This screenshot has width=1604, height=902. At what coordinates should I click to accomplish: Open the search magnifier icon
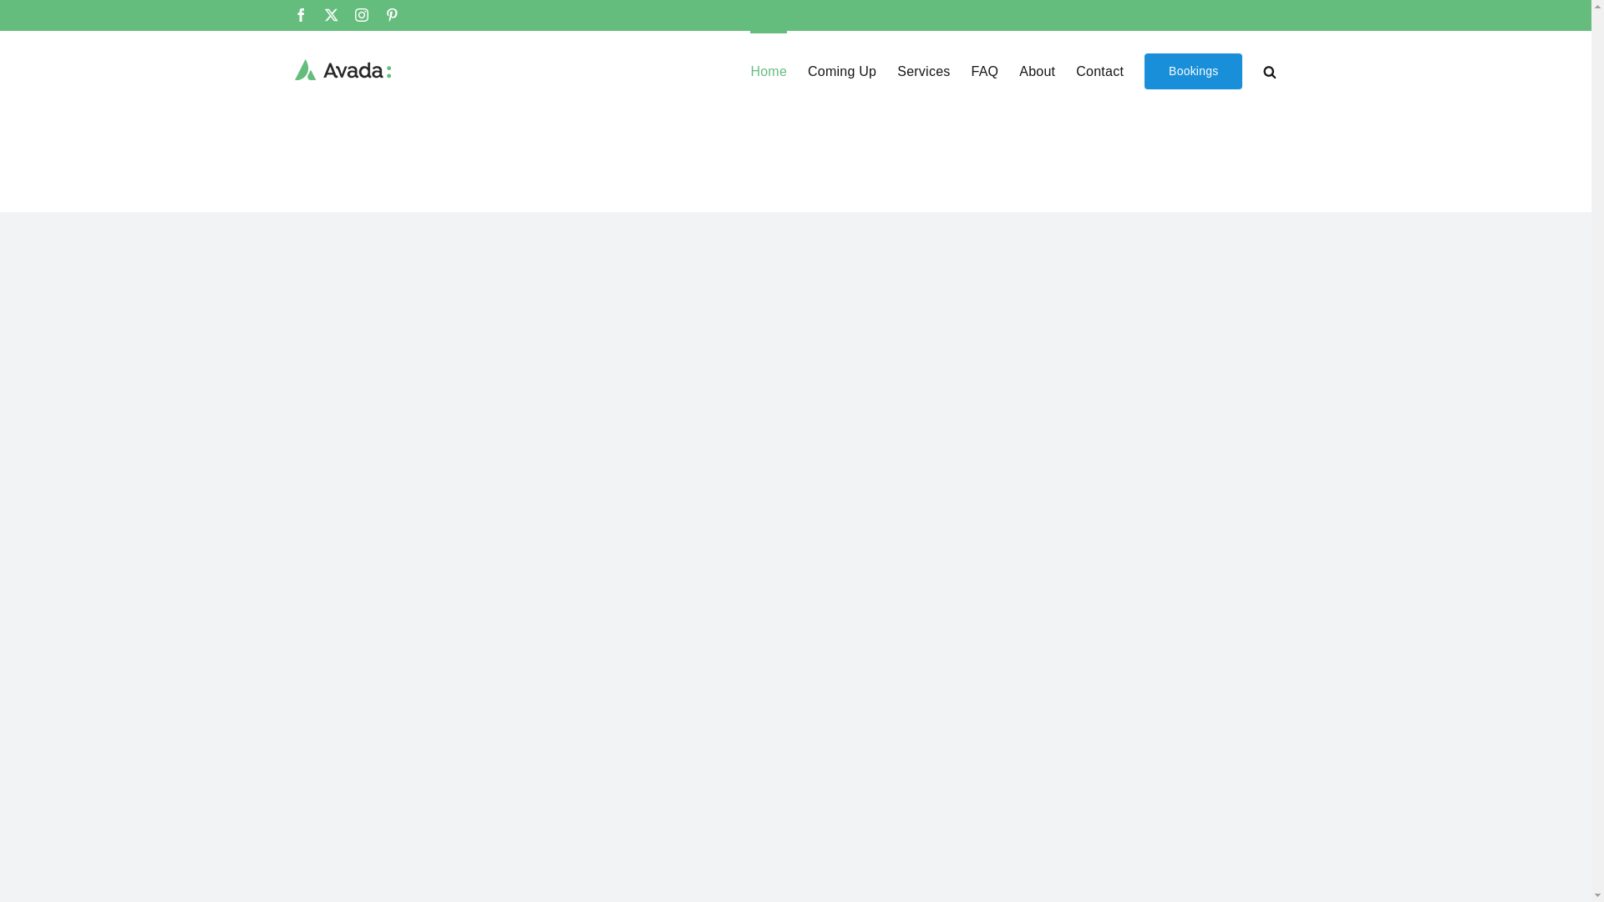click(x=1269, y=72)
